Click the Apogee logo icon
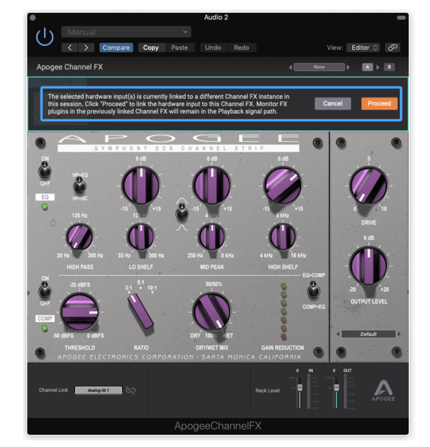This screenshot has height=447, width=430. point(385,390)
